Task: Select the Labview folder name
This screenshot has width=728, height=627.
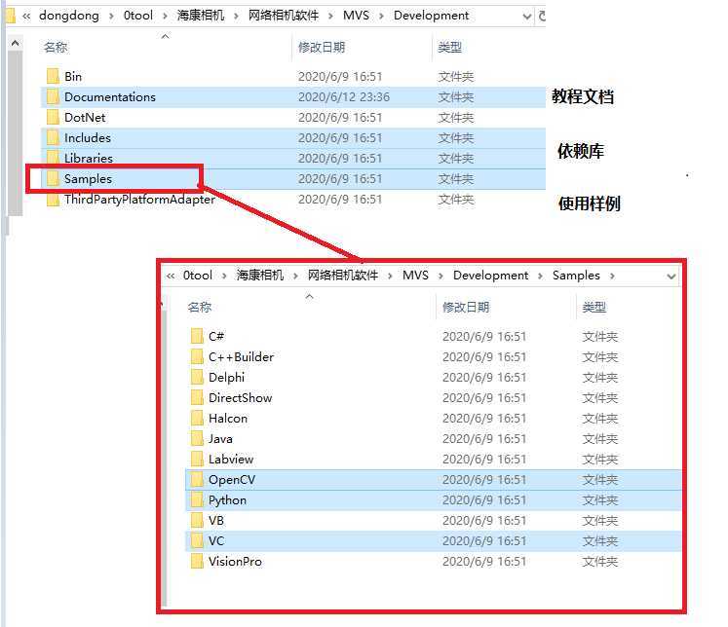Action: (231, 460)
